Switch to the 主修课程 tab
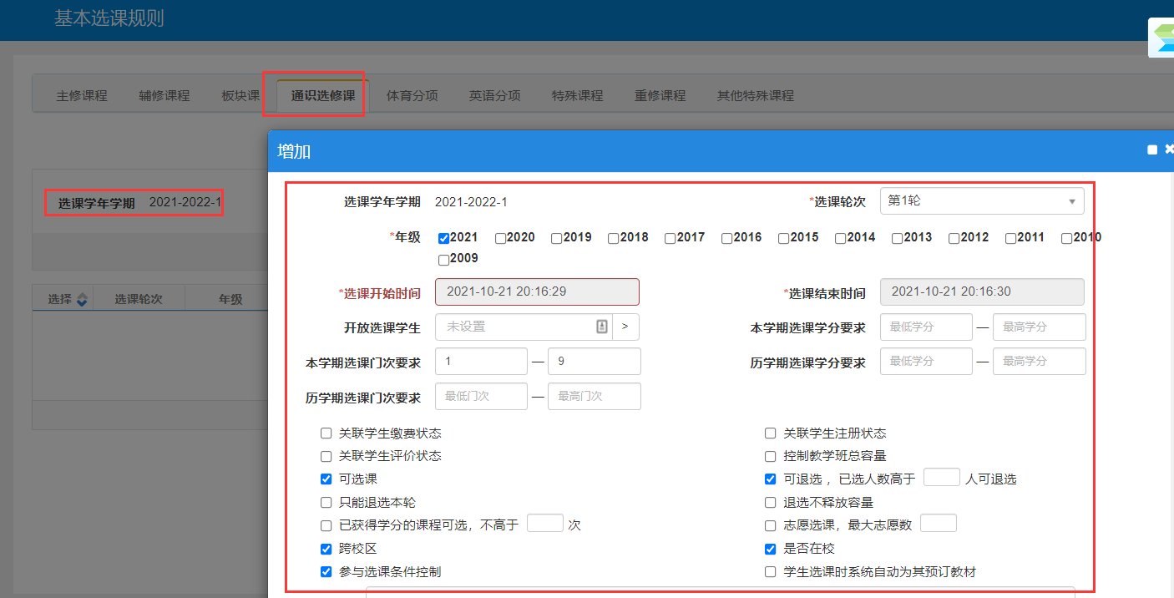Screen dimensions: 1174x598 click(x=82, y=95)
